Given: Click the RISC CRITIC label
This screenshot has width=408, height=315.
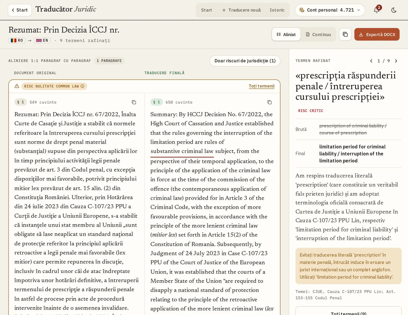Looking at the screenshot, I should 311,111.
